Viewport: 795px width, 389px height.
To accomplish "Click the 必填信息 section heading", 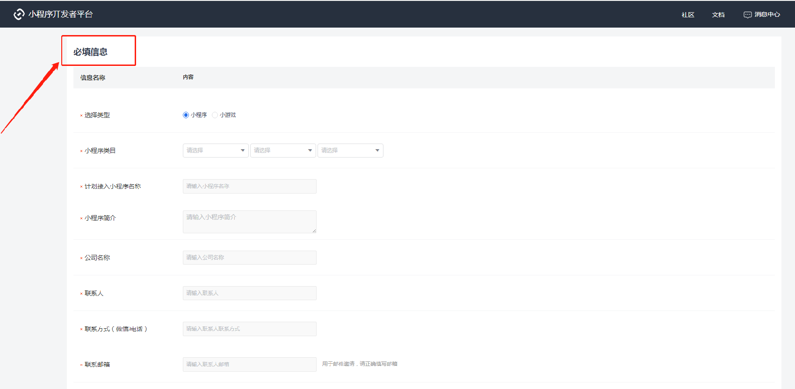I will [x=90, y=52].
